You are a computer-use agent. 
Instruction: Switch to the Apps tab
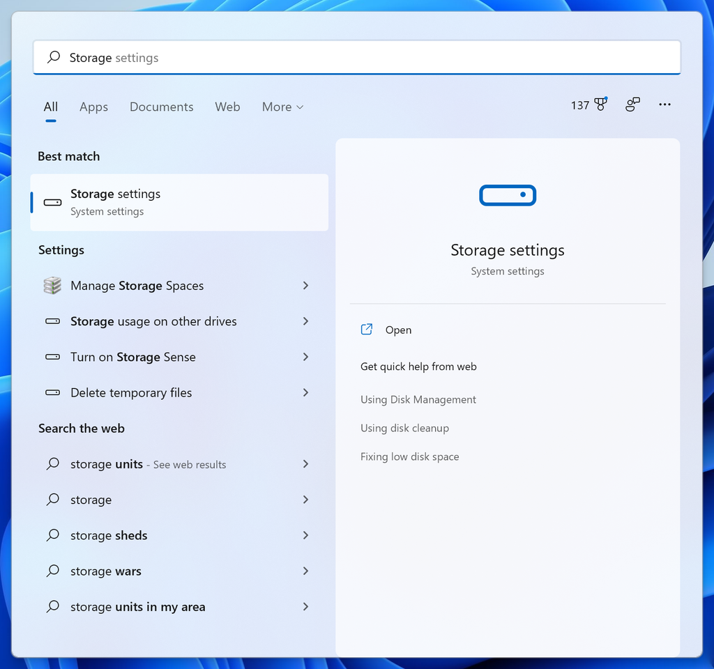(93, 107)
